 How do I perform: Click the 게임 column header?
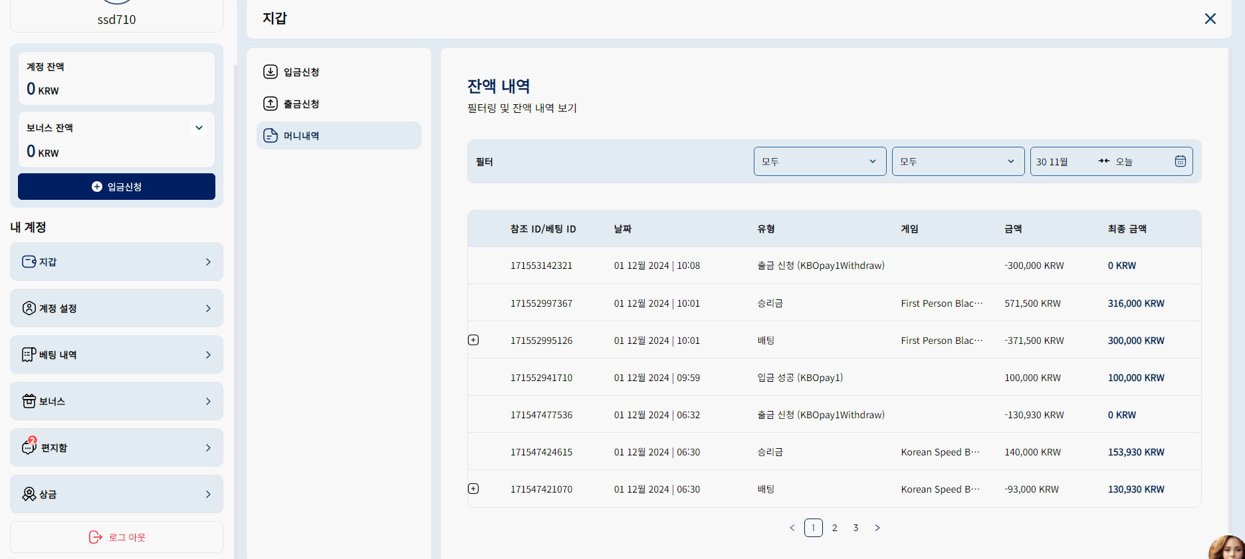[910, 228]
